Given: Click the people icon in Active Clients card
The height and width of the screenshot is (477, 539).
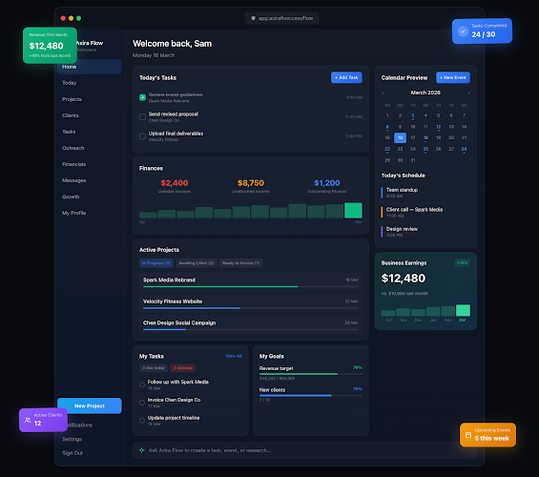Looking at the screenshot, I should 28,420.
